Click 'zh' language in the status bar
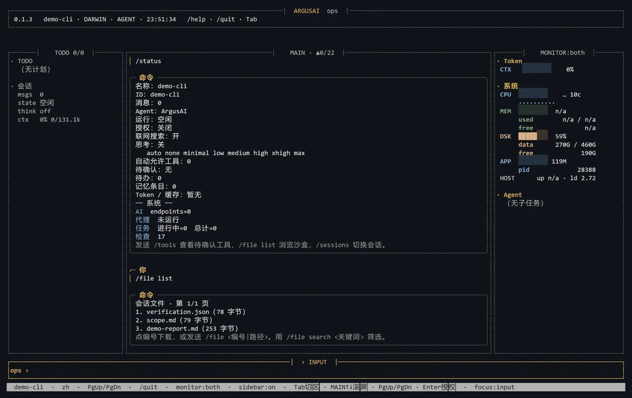 [x=66, y=387]
